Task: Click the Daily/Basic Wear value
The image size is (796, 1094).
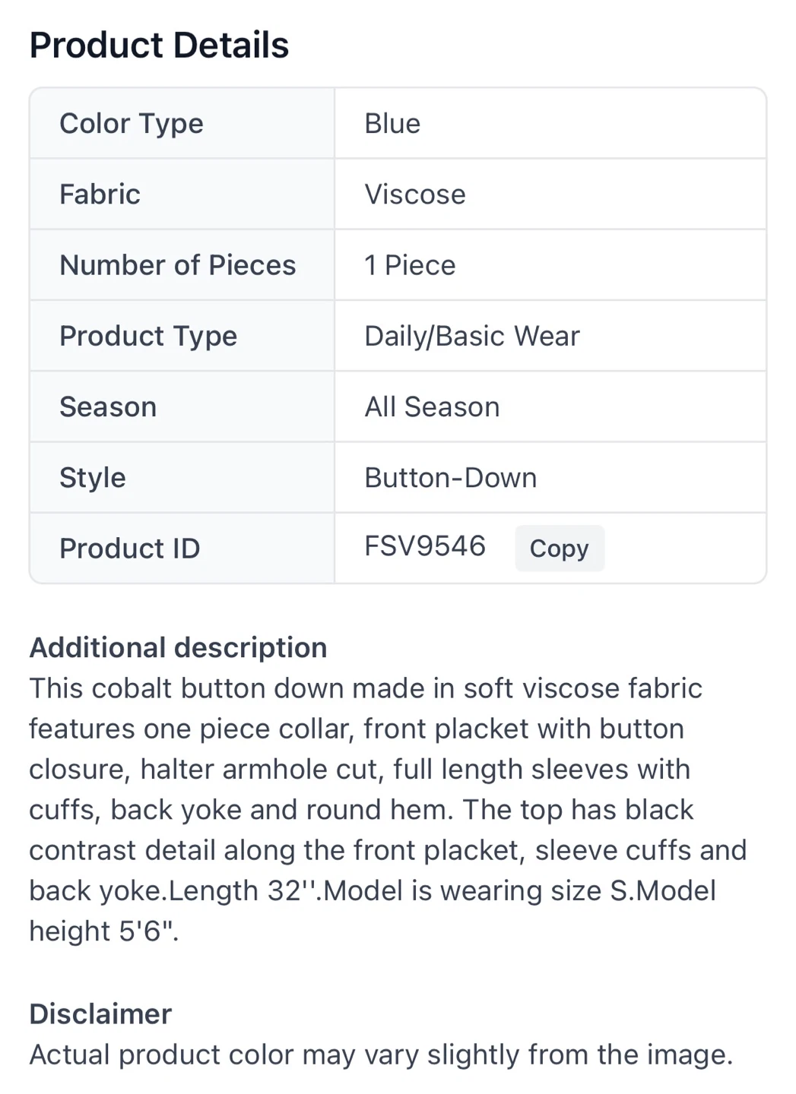Action: (472, 336)
